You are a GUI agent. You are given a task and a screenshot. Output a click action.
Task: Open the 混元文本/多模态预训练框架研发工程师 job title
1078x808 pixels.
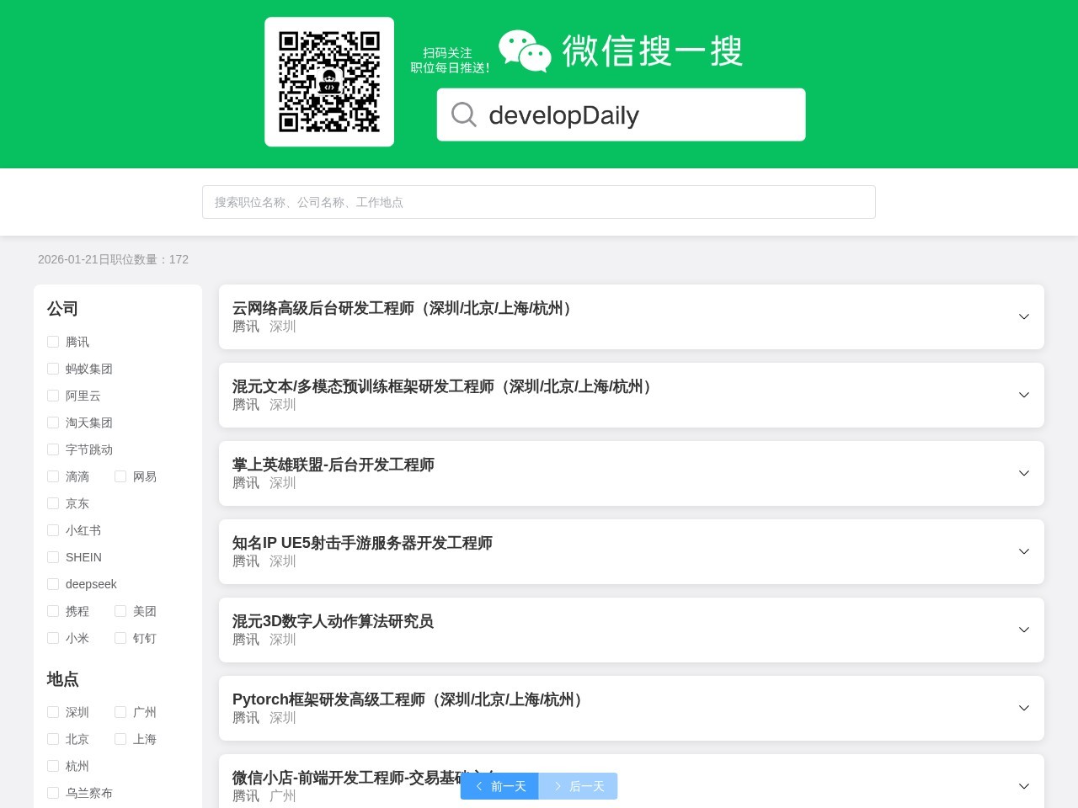446,386
